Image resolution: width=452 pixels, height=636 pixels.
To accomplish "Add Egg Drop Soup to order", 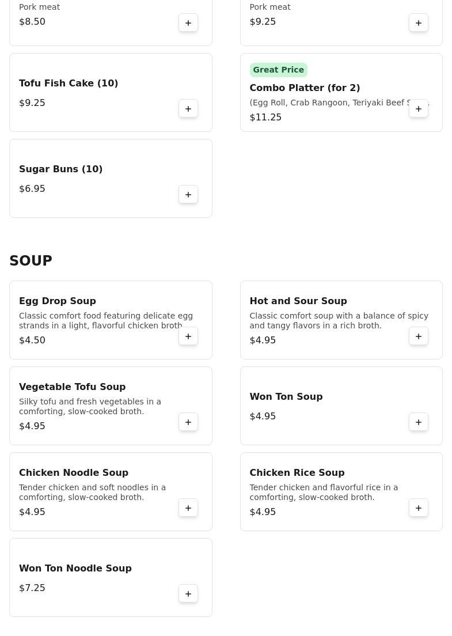I will pos(188,336).
